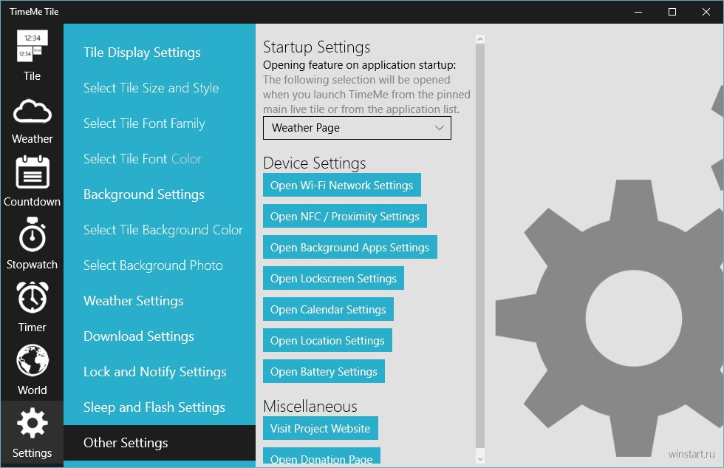Click Open Background Apps Settings button

click(x=350, y=247)
